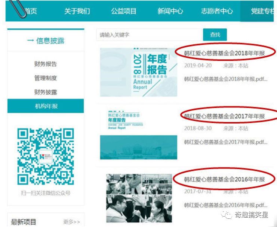Open 财务报告 in the sidebar
The image size is (277, 227).
tap(46, 64)
